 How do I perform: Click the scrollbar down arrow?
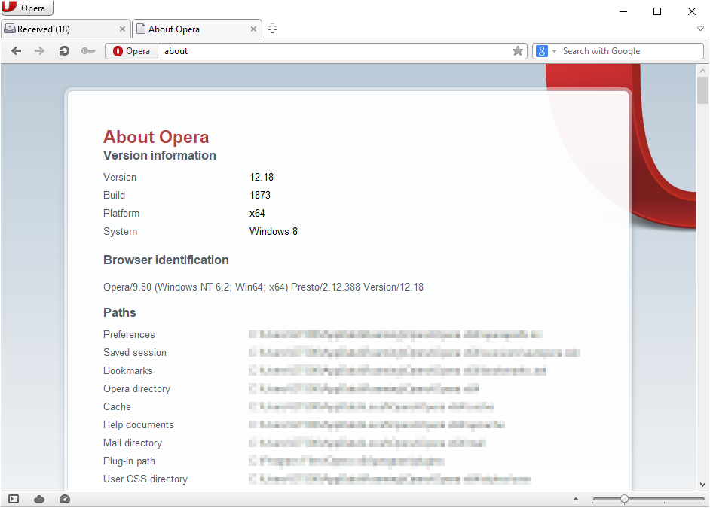(x=702, y=484)
